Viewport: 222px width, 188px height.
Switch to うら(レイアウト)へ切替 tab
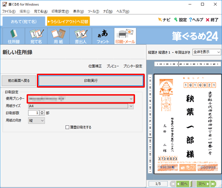coord(68,21)
